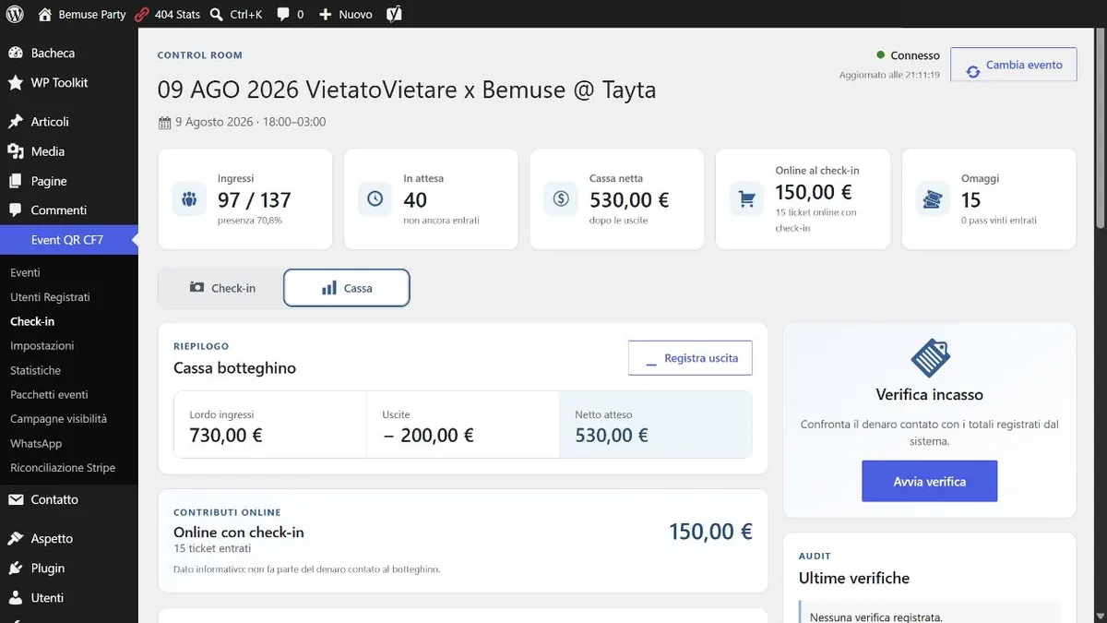
Task: Click the Media library icon
Action: (16, 151)
